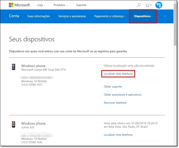Click the account avatar icon
The image size is (179, 148).
(x=159, y=5)
